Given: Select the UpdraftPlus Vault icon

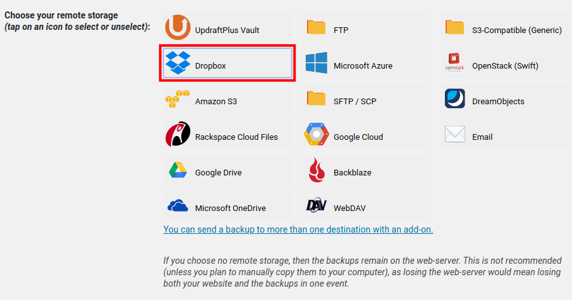Looking at the screenshot, I should point(177,28).
